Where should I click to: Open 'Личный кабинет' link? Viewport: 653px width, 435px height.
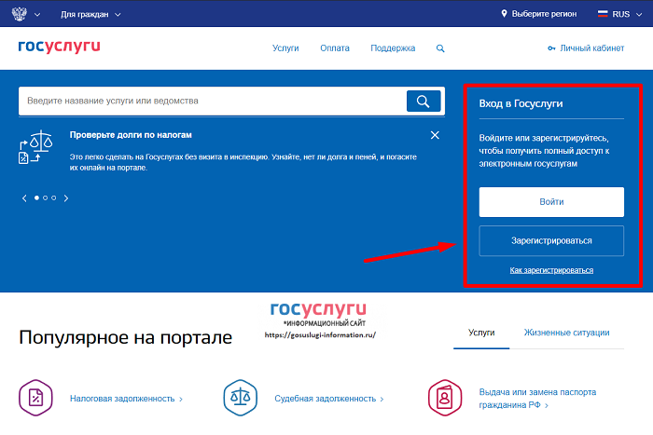[591, 48]
